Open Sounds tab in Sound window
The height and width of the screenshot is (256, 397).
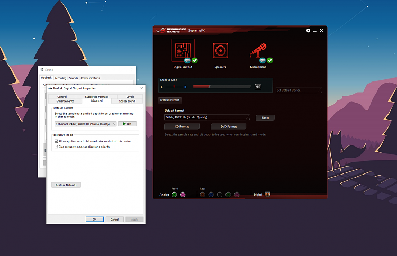(x=74, y=78)
